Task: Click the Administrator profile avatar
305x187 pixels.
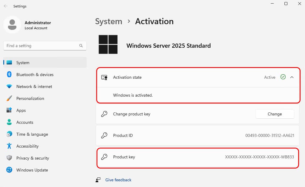Action: 12,25
